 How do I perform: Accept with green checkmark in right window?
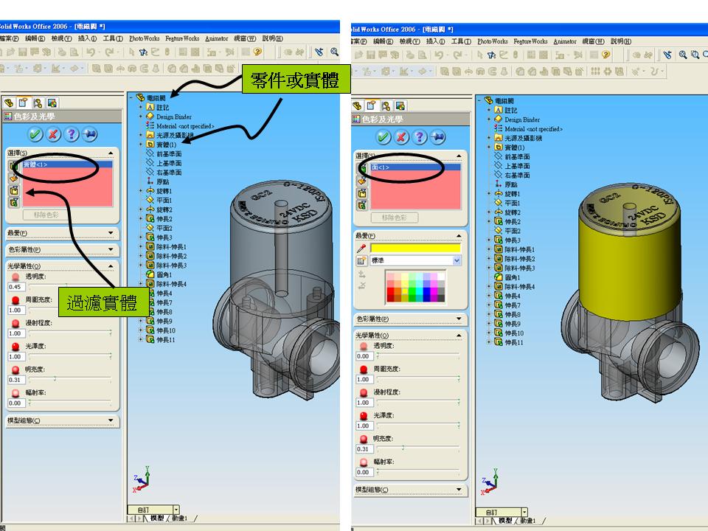tap(383, 137)
